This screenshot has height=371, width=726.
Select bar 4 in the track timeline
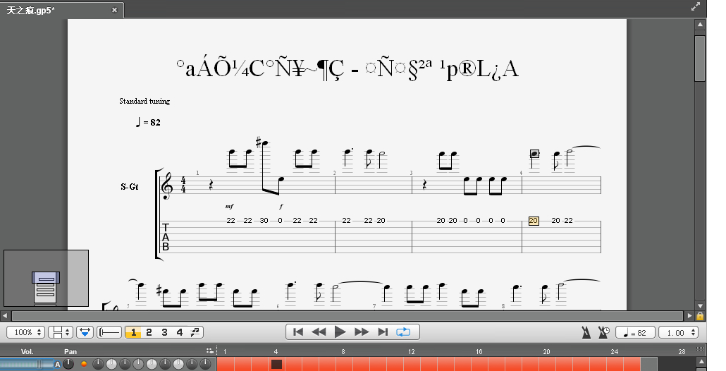point(276,364)
